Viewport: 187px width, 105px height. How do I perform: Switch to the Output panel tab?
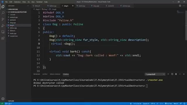(x=45, y=74)
